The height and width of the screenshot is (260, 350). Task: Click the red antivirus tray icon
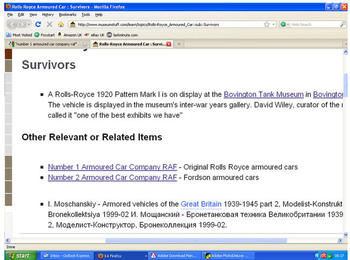pyautogui.click(x=324, y=256)
